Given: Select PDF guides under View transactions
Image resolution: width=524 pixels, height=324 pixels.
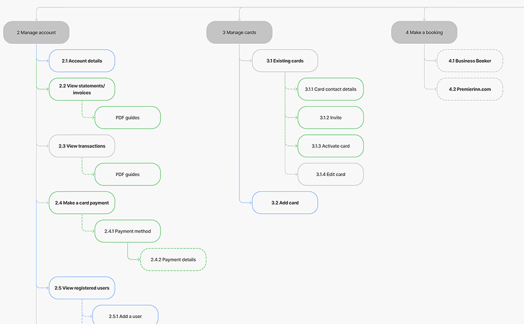Looking at the screenshot, I should pos(127,174).
